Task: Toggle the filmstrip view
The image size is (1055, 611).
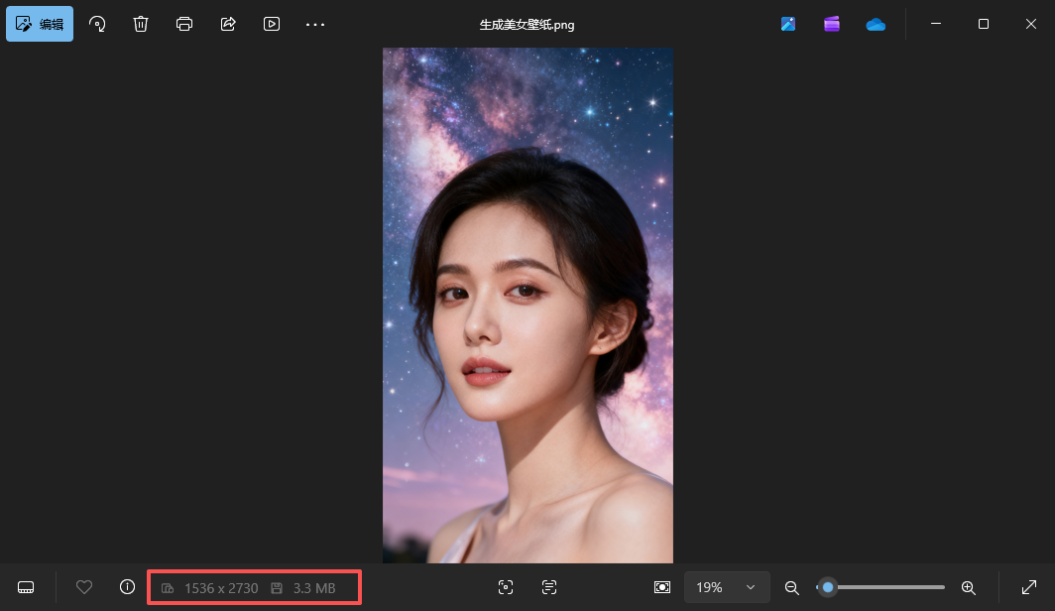Action: [25, 587]
